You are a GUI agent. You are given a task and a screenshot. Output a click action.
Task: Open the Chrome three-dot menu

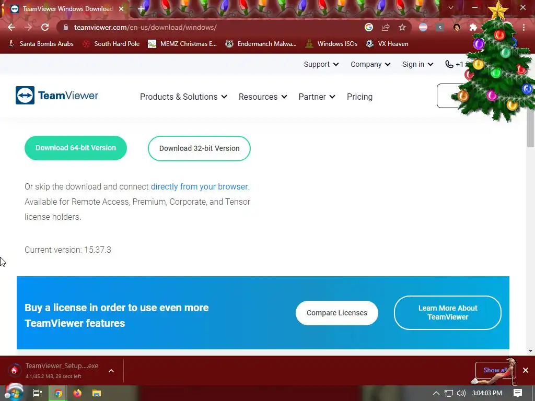coord(524,27)
